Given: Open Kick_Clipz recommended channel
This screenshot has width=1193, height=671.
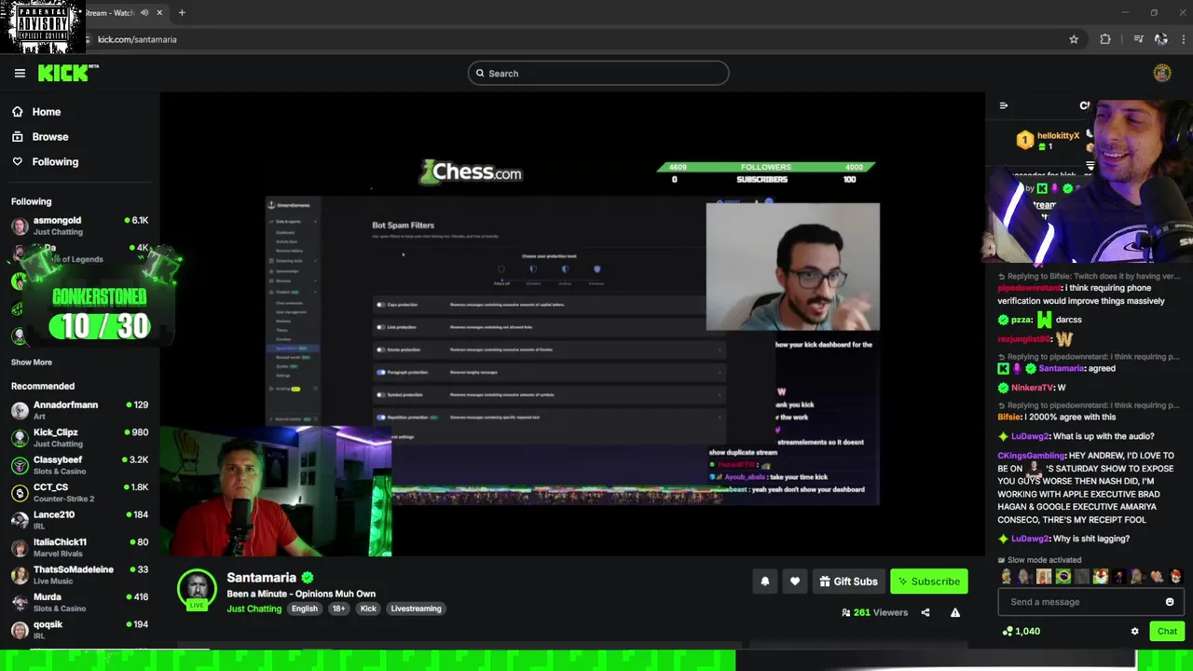Looking at the screenshot, I should pyautogui.click(x=79, y=437).
